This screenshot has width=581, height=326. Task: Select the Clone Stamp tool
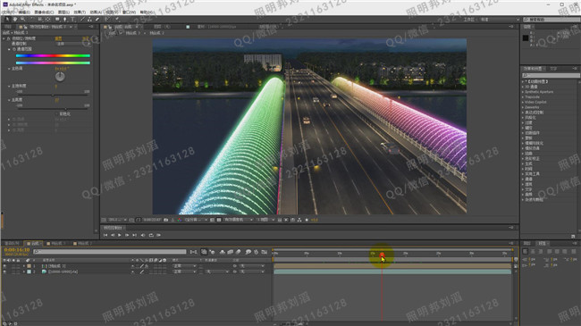click(89, 20)
